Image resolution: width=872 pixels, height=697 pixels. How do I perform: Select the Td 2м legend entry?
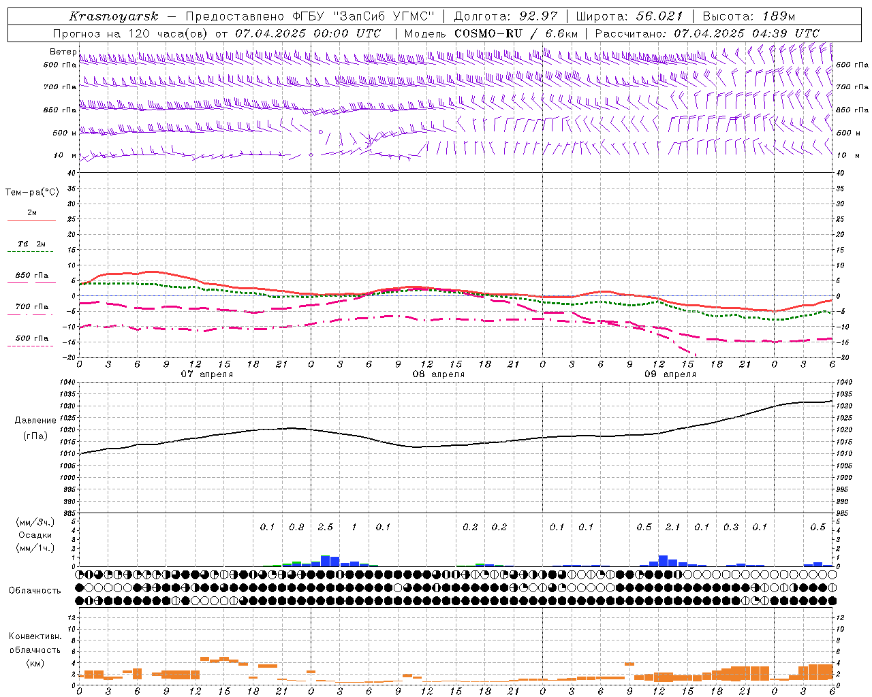point(31,244)
